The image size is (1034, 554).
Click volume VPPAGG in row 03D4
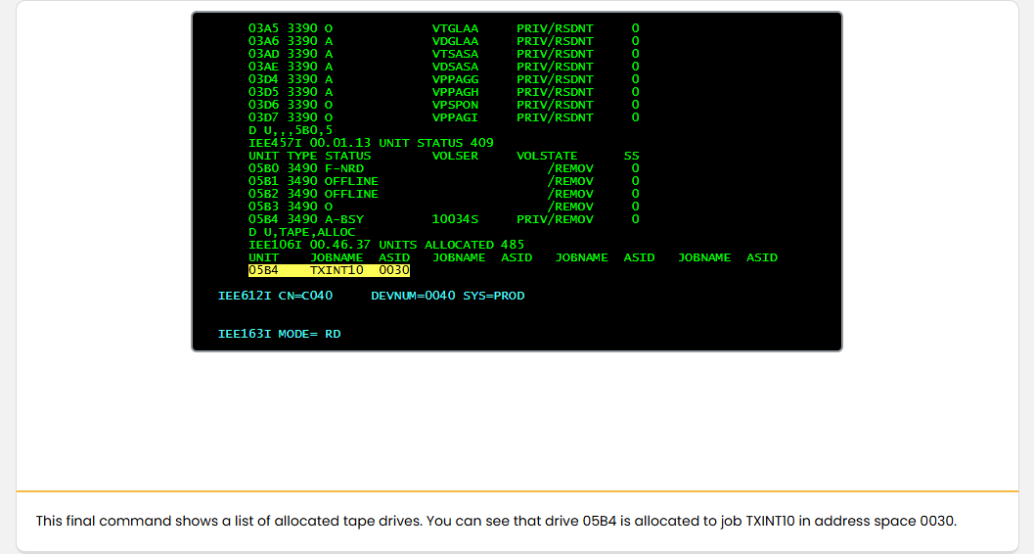(x=455, y=79)
